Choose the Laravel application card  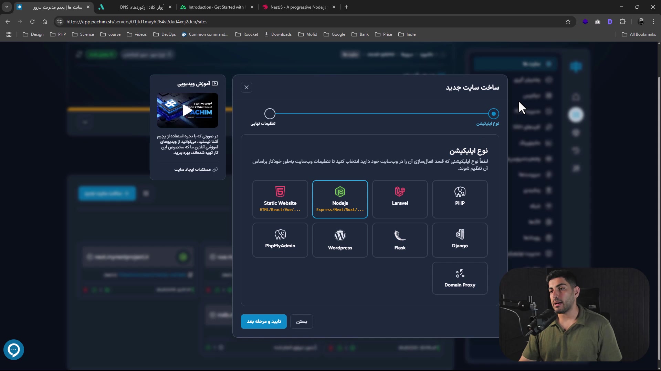400,199
